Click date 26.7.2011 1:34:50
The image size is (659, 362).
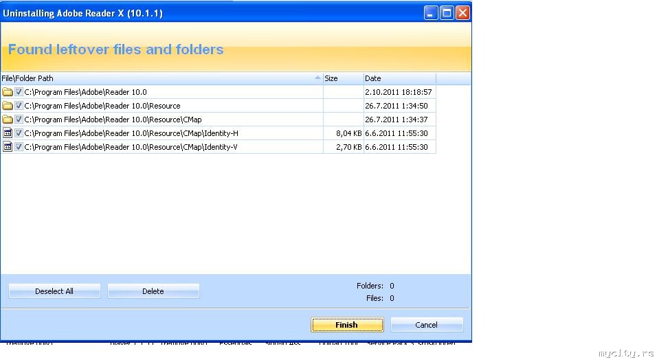396,106
